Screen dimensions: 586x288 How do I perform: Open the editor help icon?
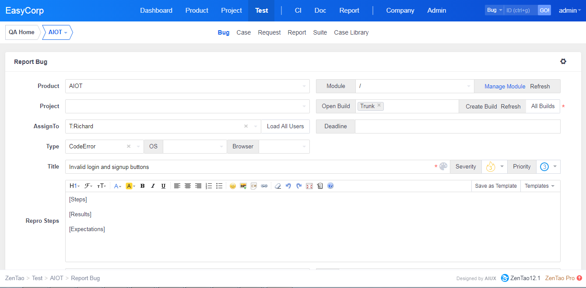pos(330,186)
